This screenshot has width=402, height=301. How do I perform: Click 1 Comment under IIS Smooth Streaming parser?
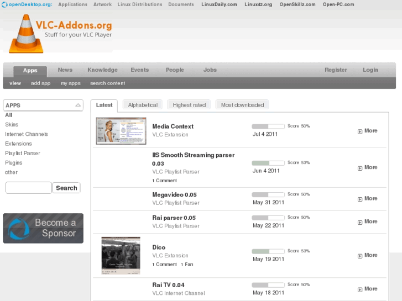coord(164,181)
